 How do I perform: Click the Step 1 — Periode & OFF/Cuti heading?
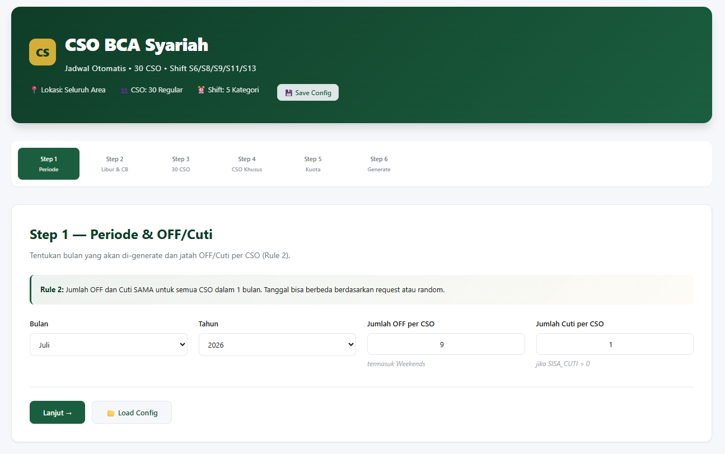(x=121, y=234)
